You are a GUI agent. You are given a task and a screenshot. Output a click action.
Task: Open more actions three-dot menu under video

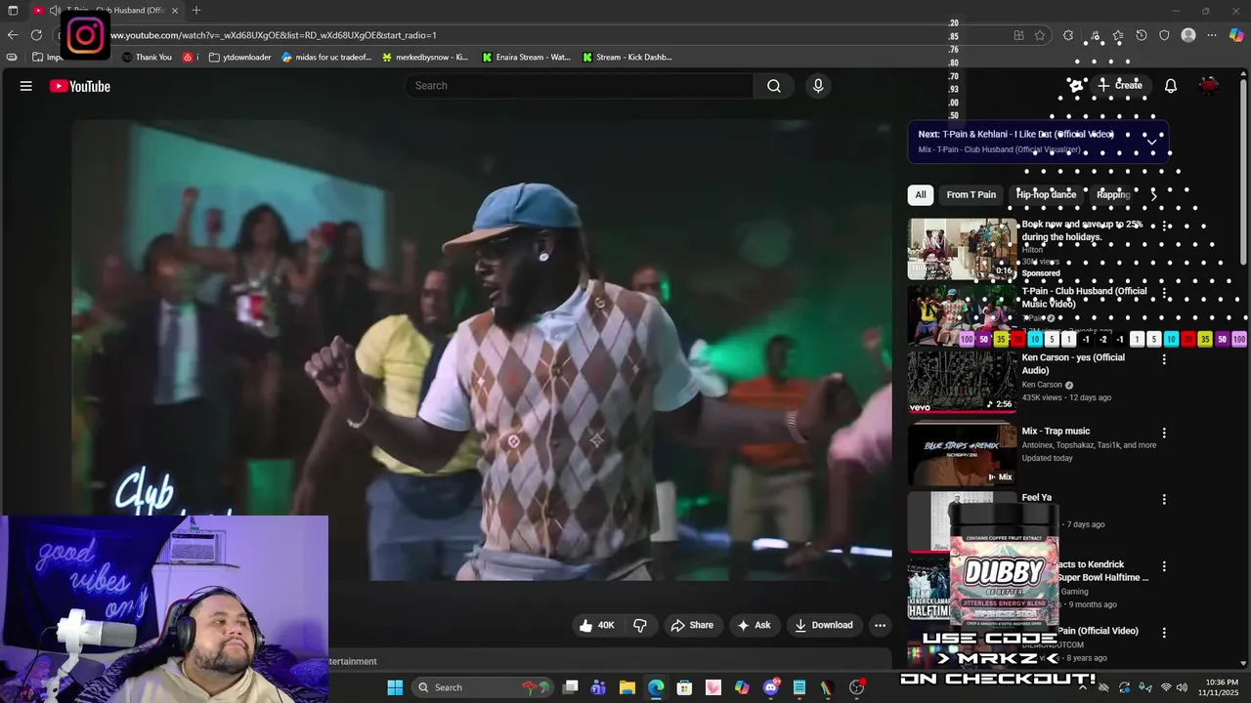(880, 626)
